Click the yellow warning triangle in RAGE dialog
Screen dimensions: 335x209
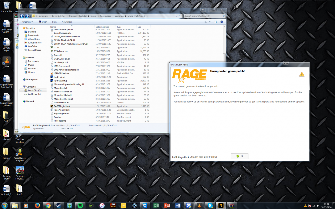pos(302,74)
